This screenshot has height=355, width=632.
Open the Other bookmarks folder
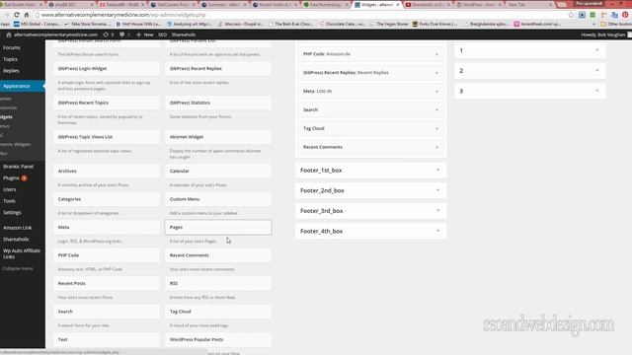[x=616, y=24]
